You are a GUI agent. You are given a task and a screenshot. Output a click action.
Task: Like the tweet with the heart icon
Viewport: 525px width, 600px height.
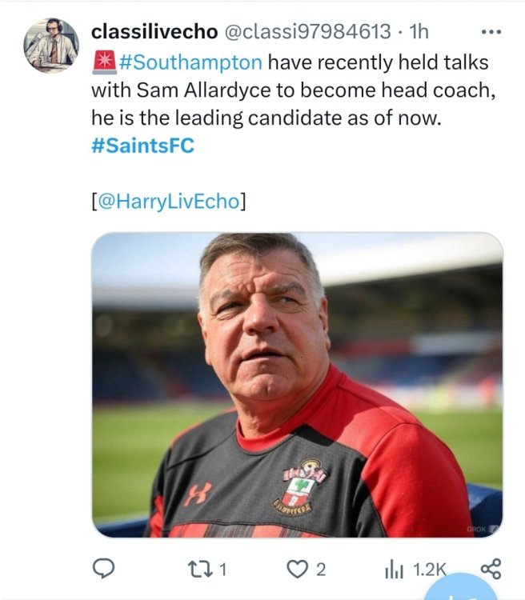click(x=298, y=569)
